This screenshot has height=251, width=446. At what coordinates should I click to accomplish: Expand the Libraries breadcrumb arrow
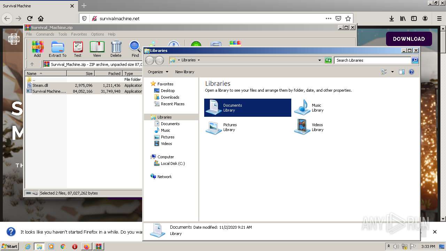(199, 60)
